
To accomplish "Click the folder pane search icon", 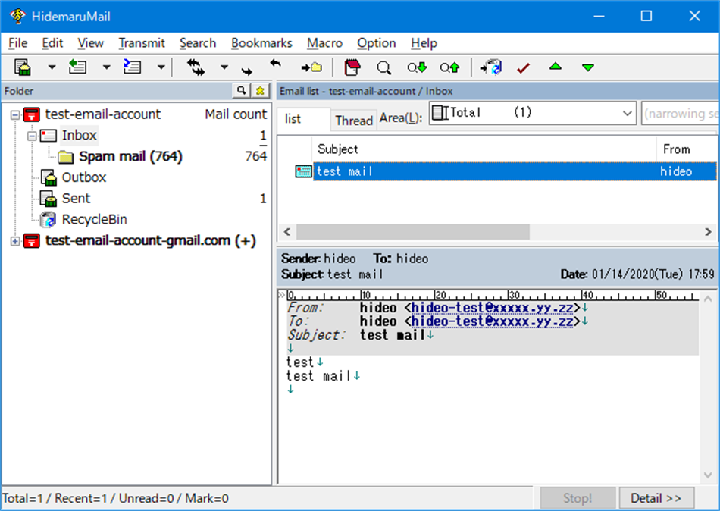I will (x=241, y=90).
